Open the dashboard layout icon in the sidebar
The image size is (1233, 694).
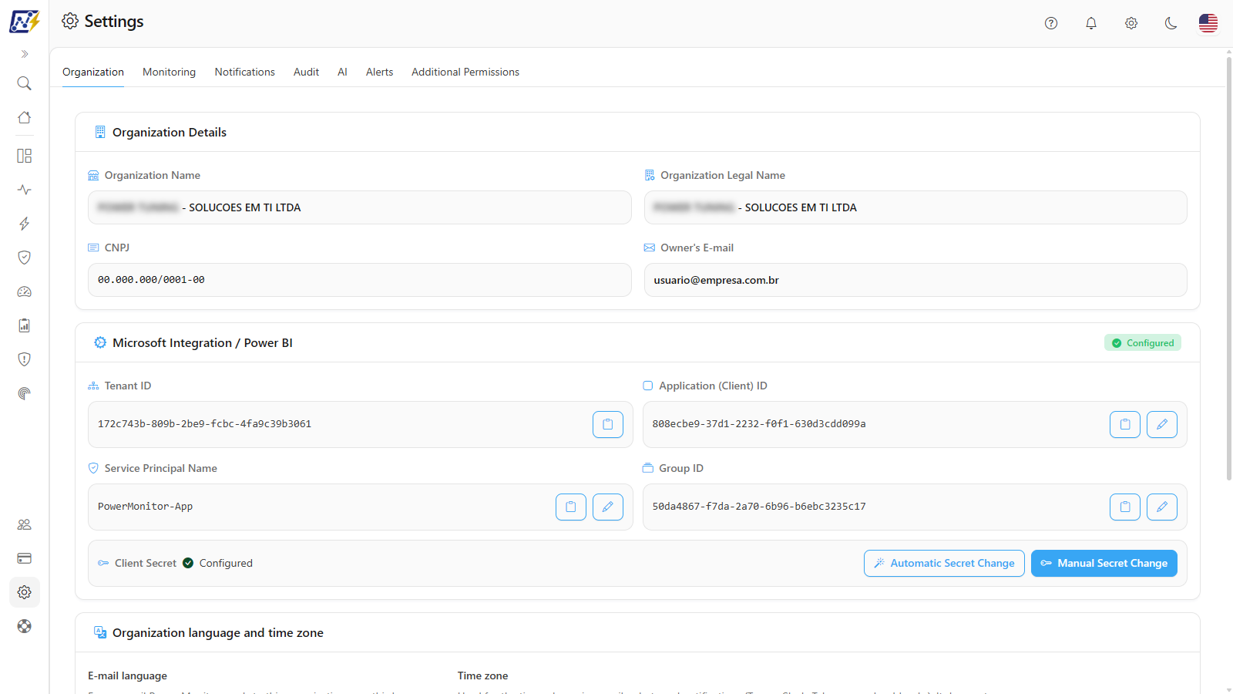(x=25, y=156)
